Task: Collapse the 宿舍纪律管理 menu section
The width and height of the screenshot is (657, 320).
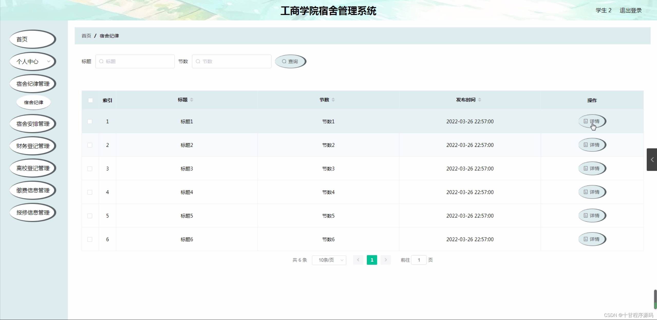Action: click(x=33, y=84)
